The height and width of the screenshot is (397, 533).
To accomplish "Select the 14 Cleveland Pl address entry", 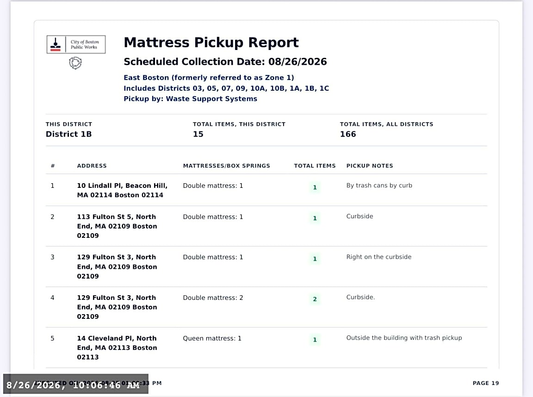I will click(117, 347).
